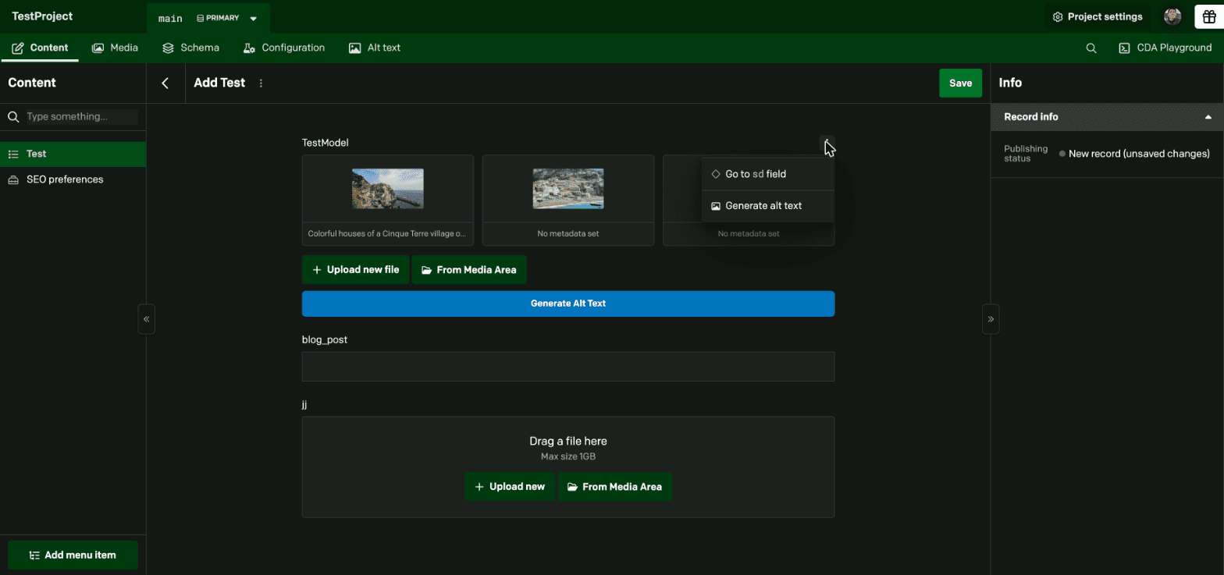Open the main PRIMARY environment dropdown

(x=208, y=18)
